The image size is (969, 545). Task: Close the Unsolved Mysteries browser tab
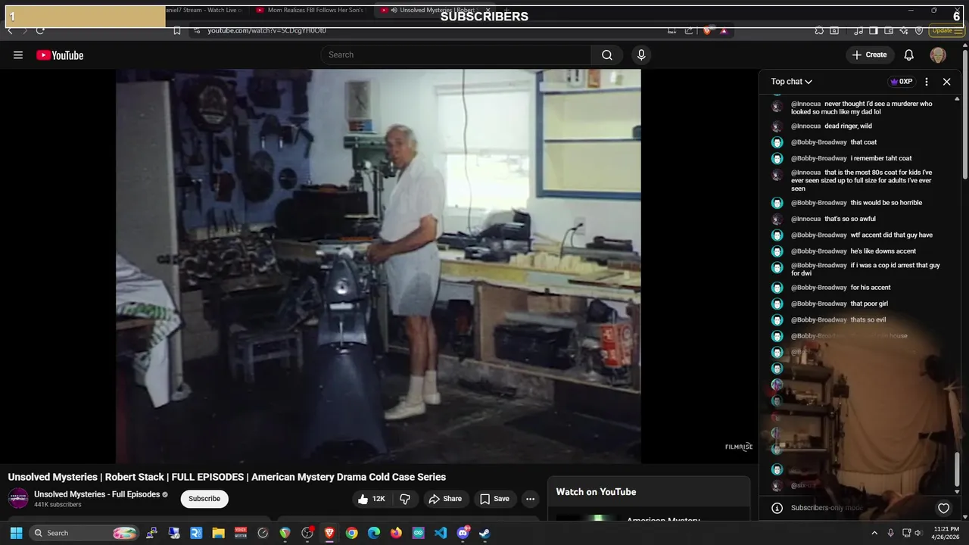pyautogui.click(x=488, y=11)
